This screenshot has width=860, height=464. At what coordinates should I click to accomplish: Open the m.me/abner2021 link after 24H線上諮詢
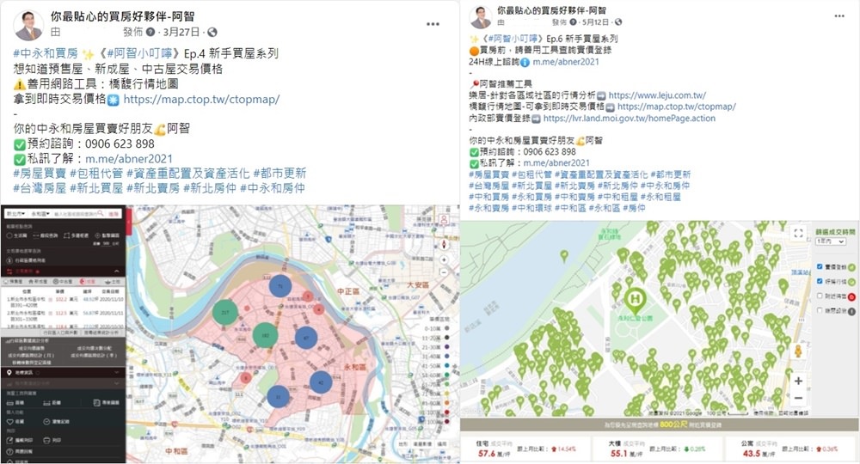tap(566, 62)
